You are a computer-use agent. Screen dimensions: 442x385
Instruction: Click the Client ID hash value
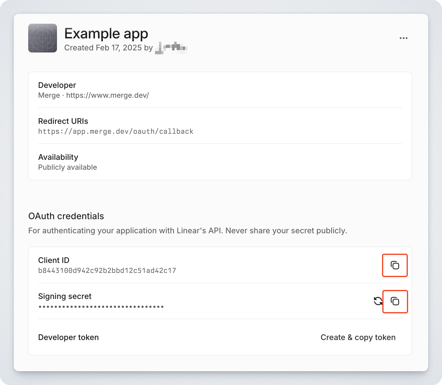(x=107, y=270)
